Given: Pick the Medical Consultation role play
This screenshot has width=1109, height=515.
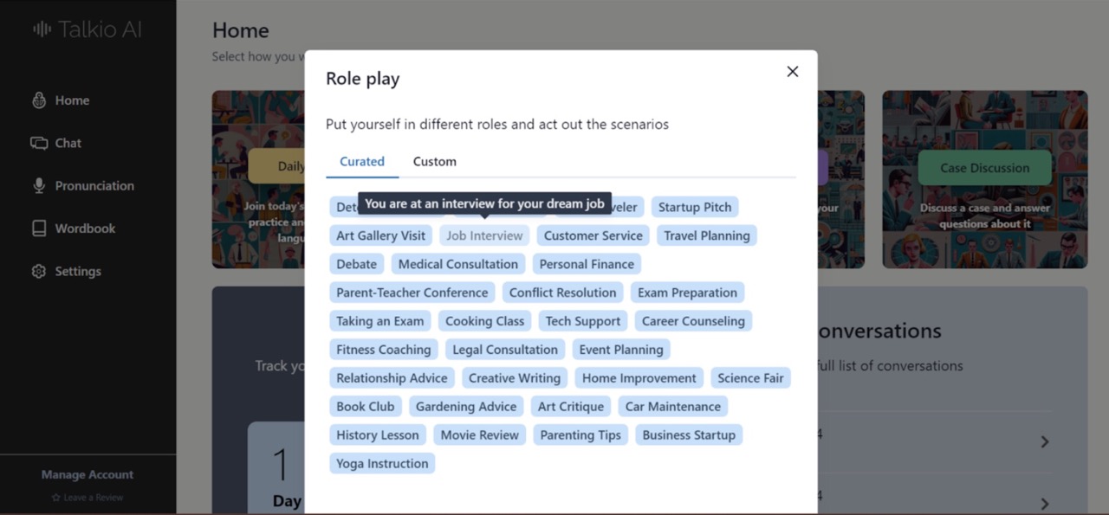Looking at the screenshot, I should click(457, 263).
